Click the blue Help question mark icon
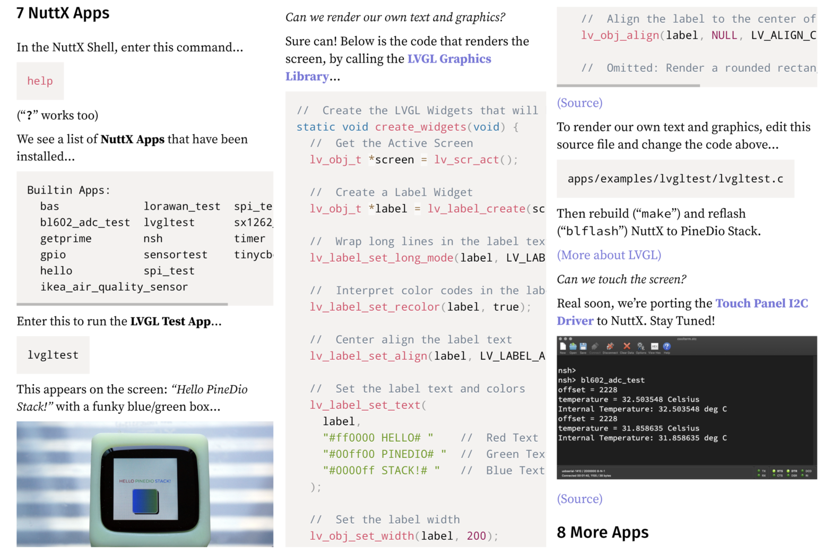This screenshot has width=832, height=554. [667, 346]
